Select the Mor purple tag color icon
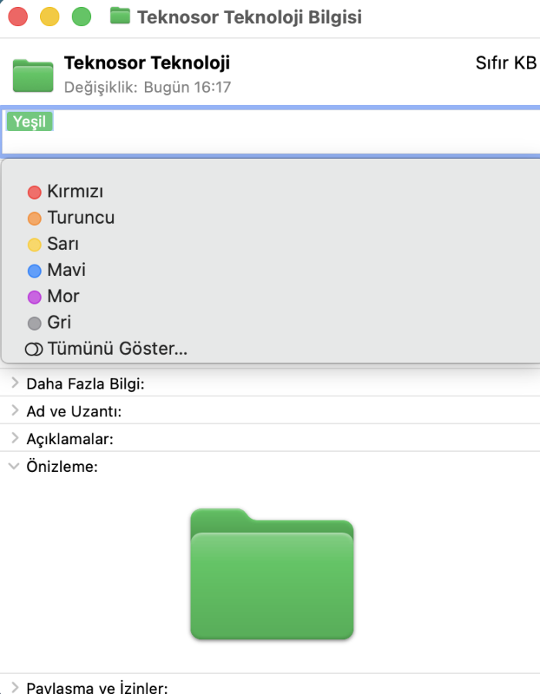Viewport: 540px width, 694px height. coord(34,296)
